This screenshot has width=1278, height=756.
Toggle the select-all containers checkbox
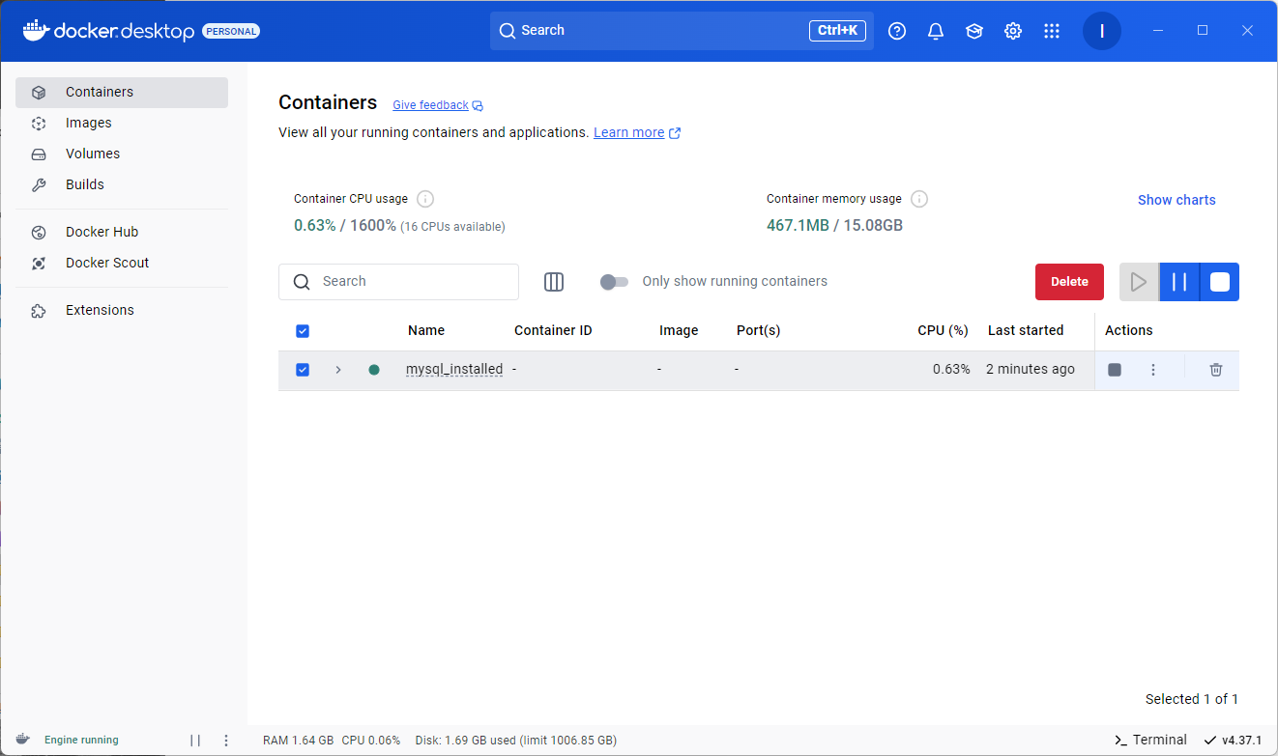click(x=303, y=331)
